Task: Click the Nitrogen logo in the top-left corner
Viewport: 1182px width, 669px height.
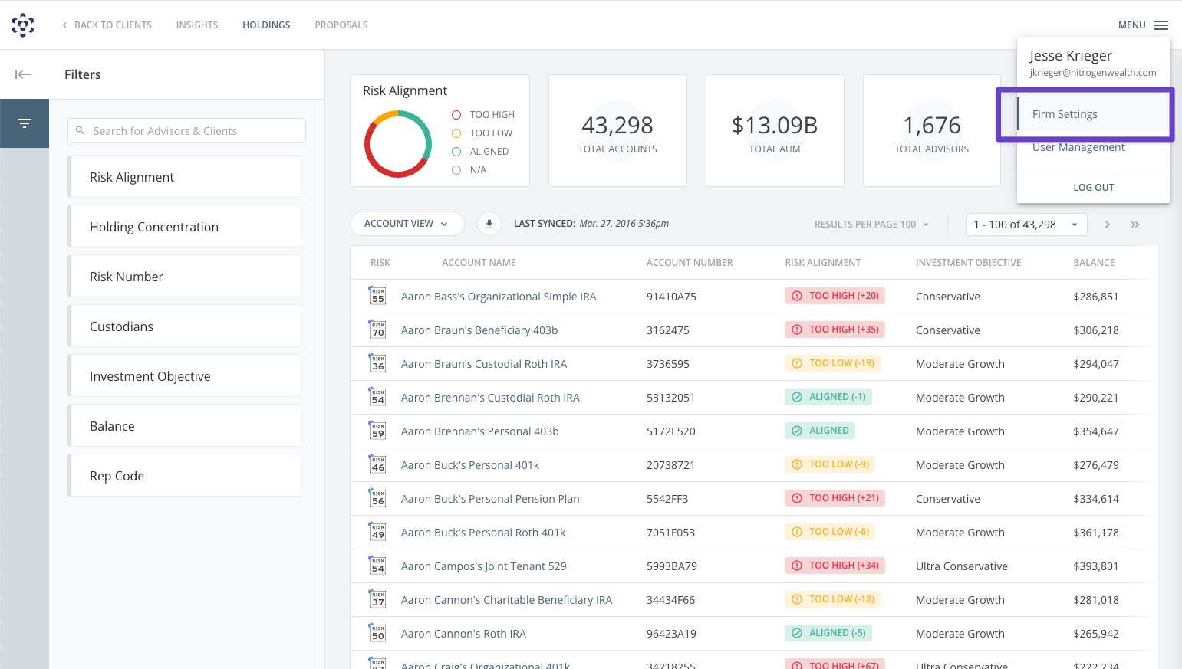Action: click(x=23, y=24)
